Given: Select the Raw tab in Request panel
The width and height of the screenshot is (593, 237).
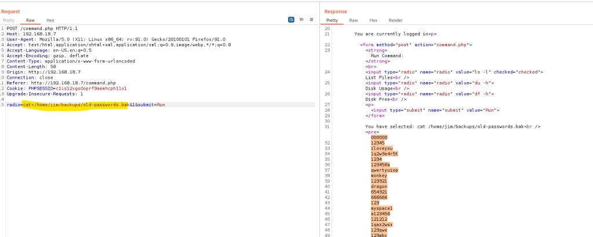Looking at the screenshot, I should [x=30, y=20].
